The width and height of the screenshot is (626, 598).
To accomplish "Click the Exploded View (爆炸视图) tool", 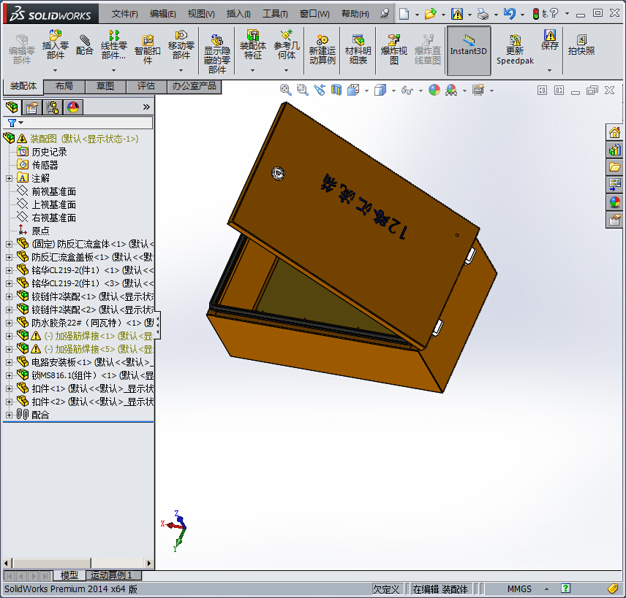I will (394, 50).
